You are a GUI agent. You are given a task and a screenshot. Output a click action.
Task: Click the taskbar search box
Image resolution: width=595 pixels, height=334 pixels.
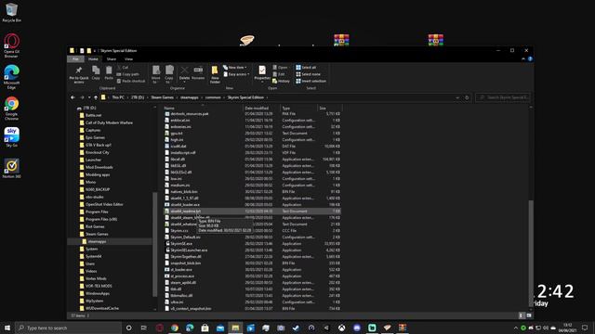pos(69,328)
